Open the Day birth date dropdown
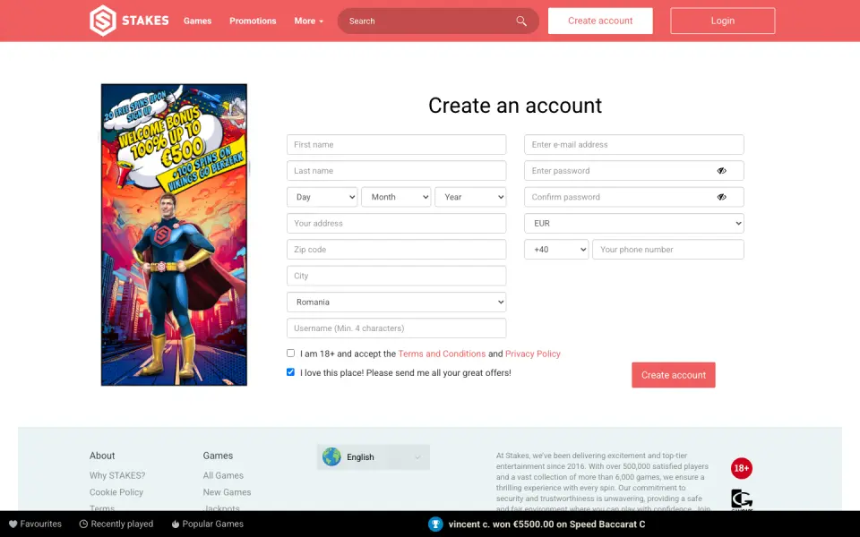 pyautogui.click(x=322, y=197)
